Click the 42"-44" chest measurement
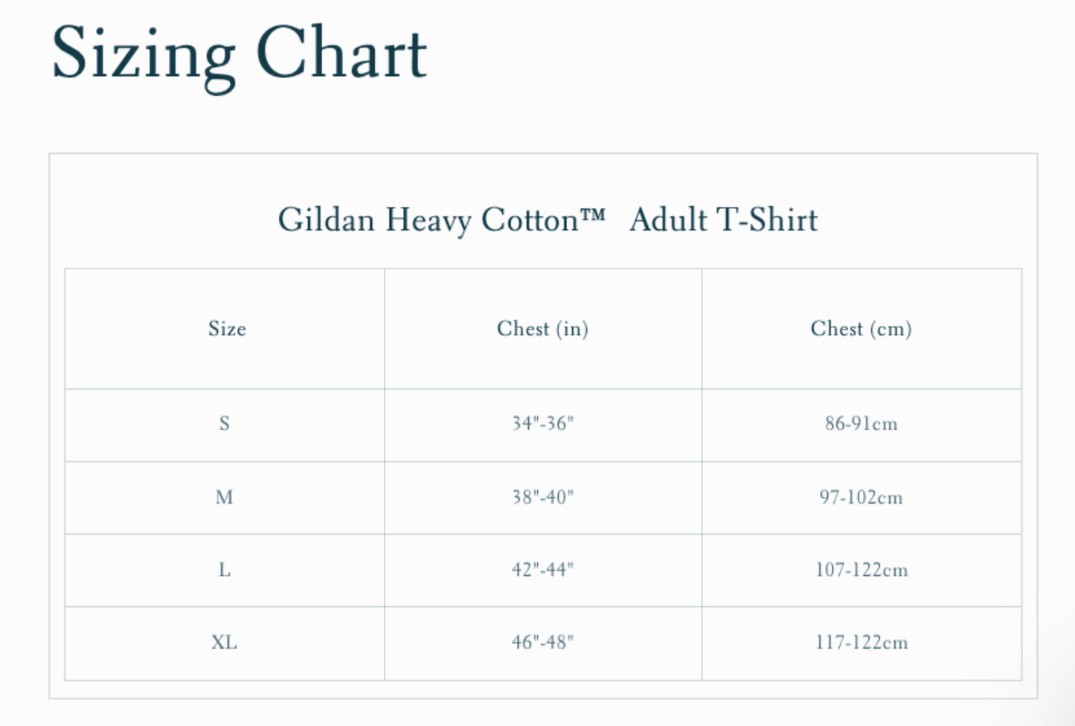 [542, 571]
